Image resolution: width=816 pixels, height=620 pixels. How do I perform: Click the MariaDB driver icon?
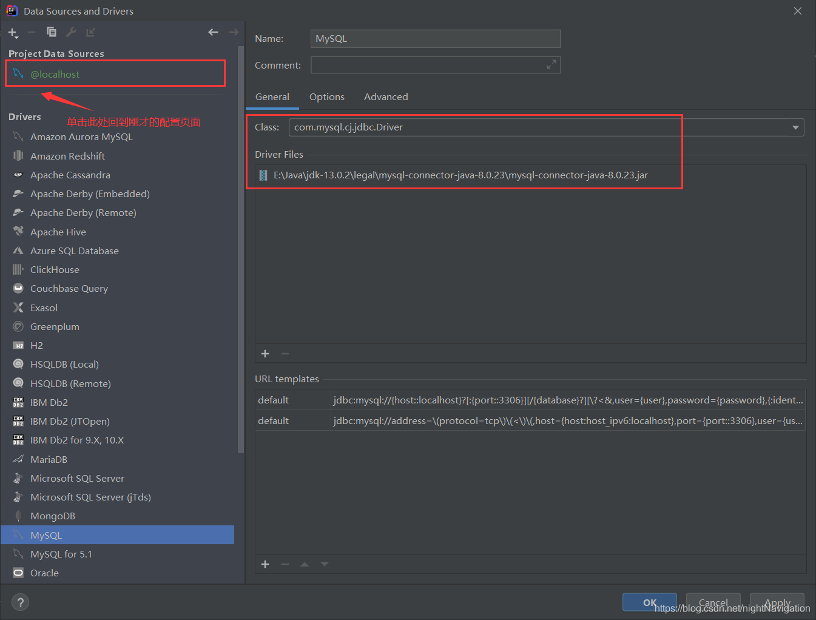tap(18, 459)
